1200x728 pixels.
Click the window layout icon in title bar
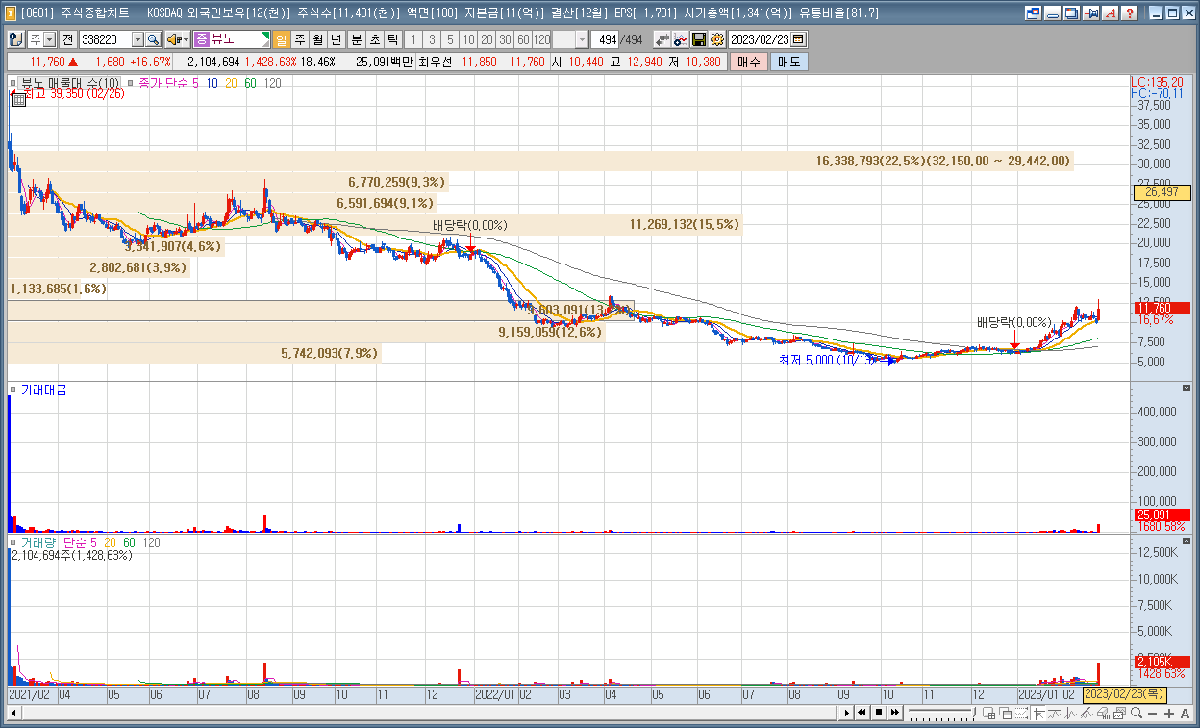pyautogui.click(x=1034, y=13)
